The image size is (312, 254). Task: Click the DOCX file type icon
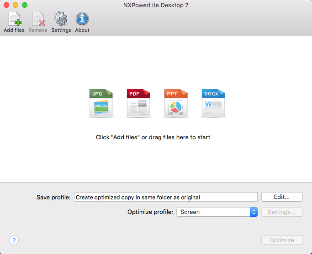coord(213,103)
